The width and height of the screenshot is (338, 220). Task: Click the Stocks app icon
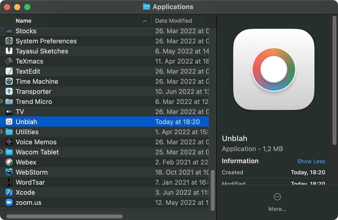click(9, 31)
